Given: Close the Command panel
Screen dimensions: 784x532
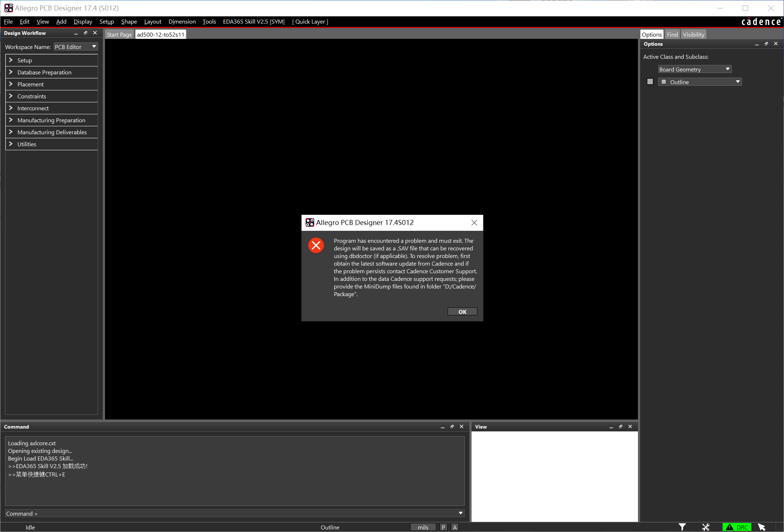Looking at the screenshot, I should coord(461,427).
